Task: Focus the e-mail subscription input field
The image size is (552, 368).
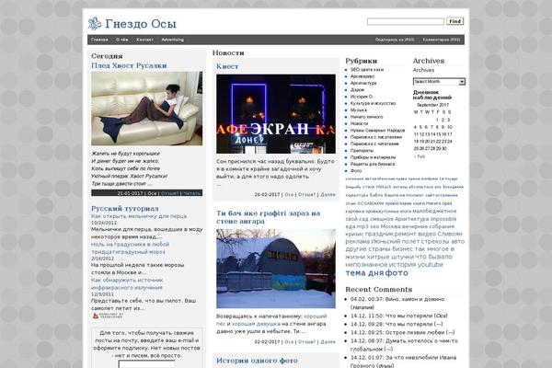Action: click(147, 364)
